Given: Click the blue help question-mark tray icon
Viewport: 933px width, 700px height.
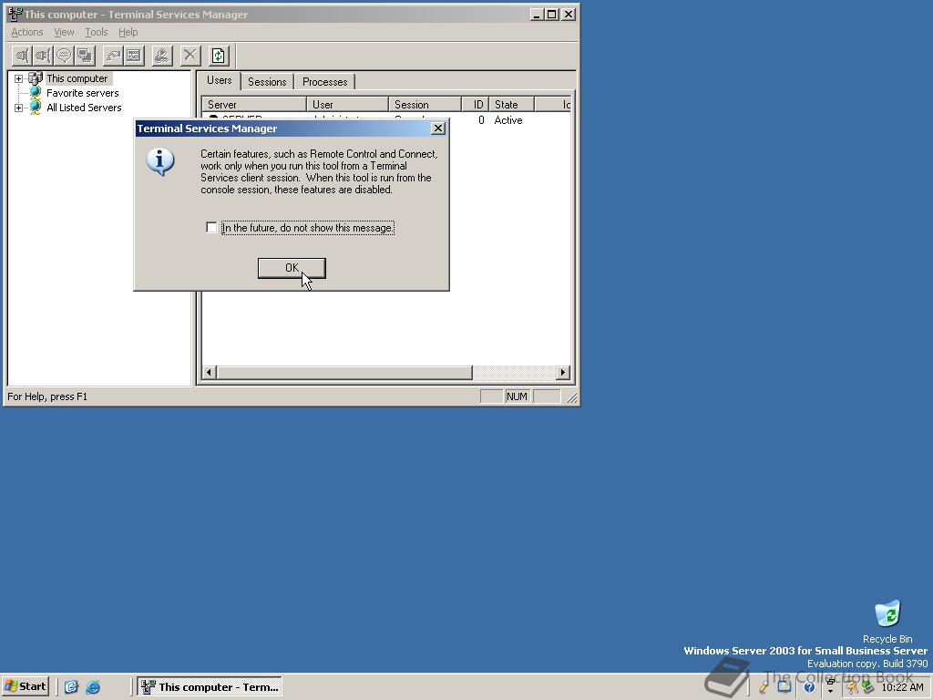Looking at the screenshot, I should (x=809, y=687).
